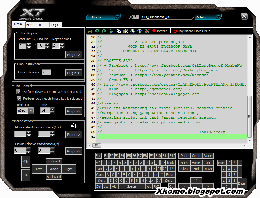Undo the last edit with the undo arrow
Screen dimensions: 260x198
[97, 31]
